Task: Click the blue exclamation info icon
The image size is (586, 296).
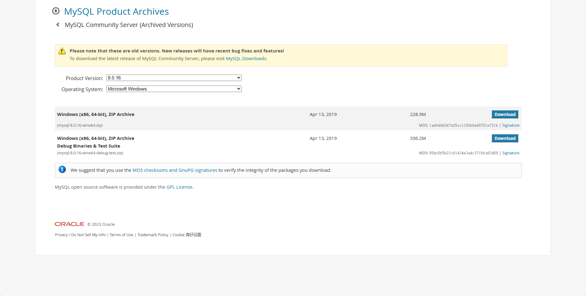Action: (x=62, y=170)
